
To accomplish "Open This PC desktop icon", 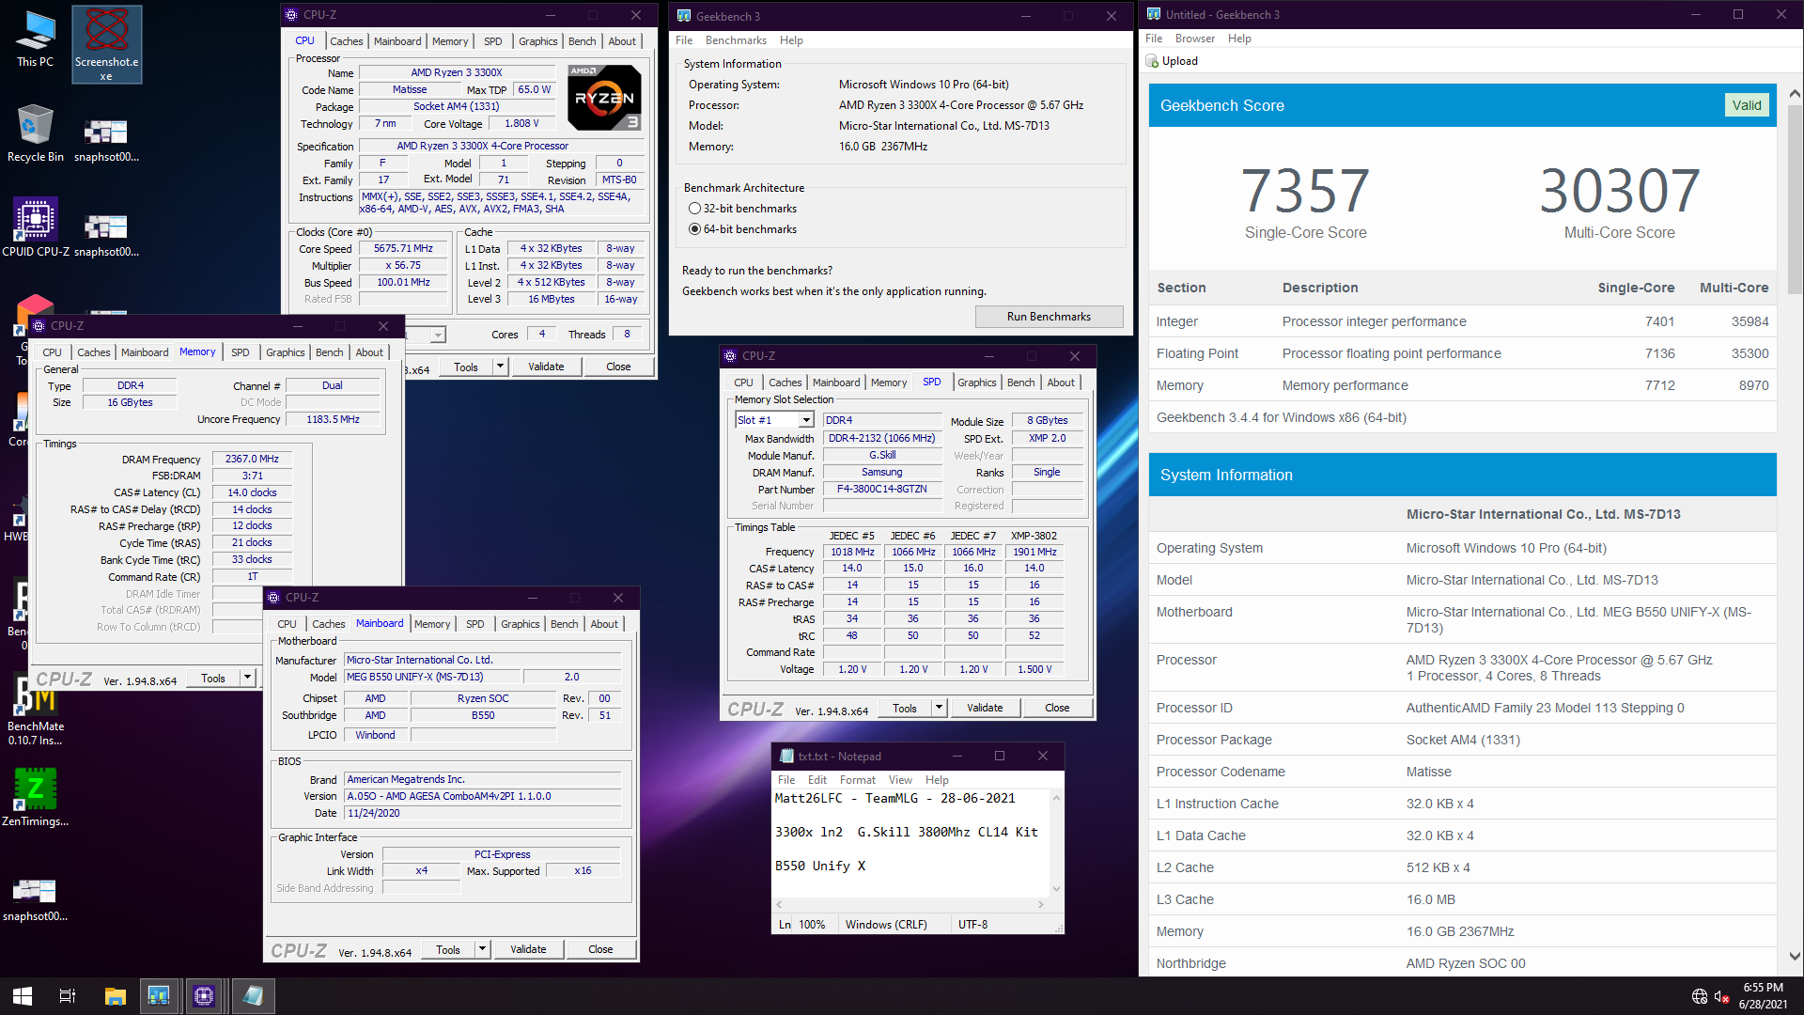I will click(x=35, y=39).
